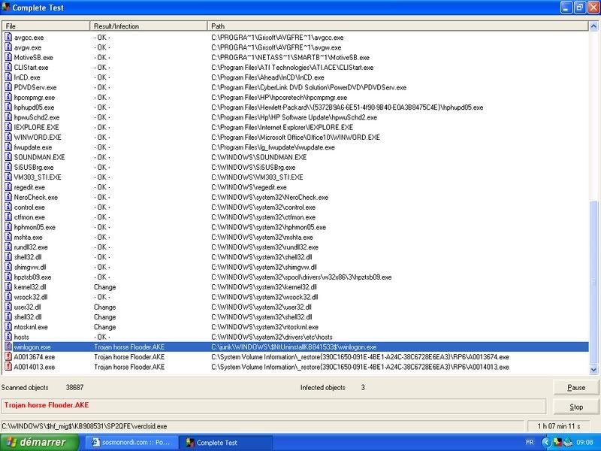Click the red infected icon for A0014013.exe
Image resolution: width=601 pixels, height=451 pixels.
8,367
